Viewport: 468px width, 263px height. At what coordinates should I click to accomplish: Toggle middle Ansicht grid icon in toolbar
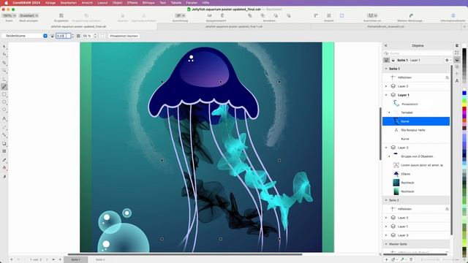[x=328, y=15]
